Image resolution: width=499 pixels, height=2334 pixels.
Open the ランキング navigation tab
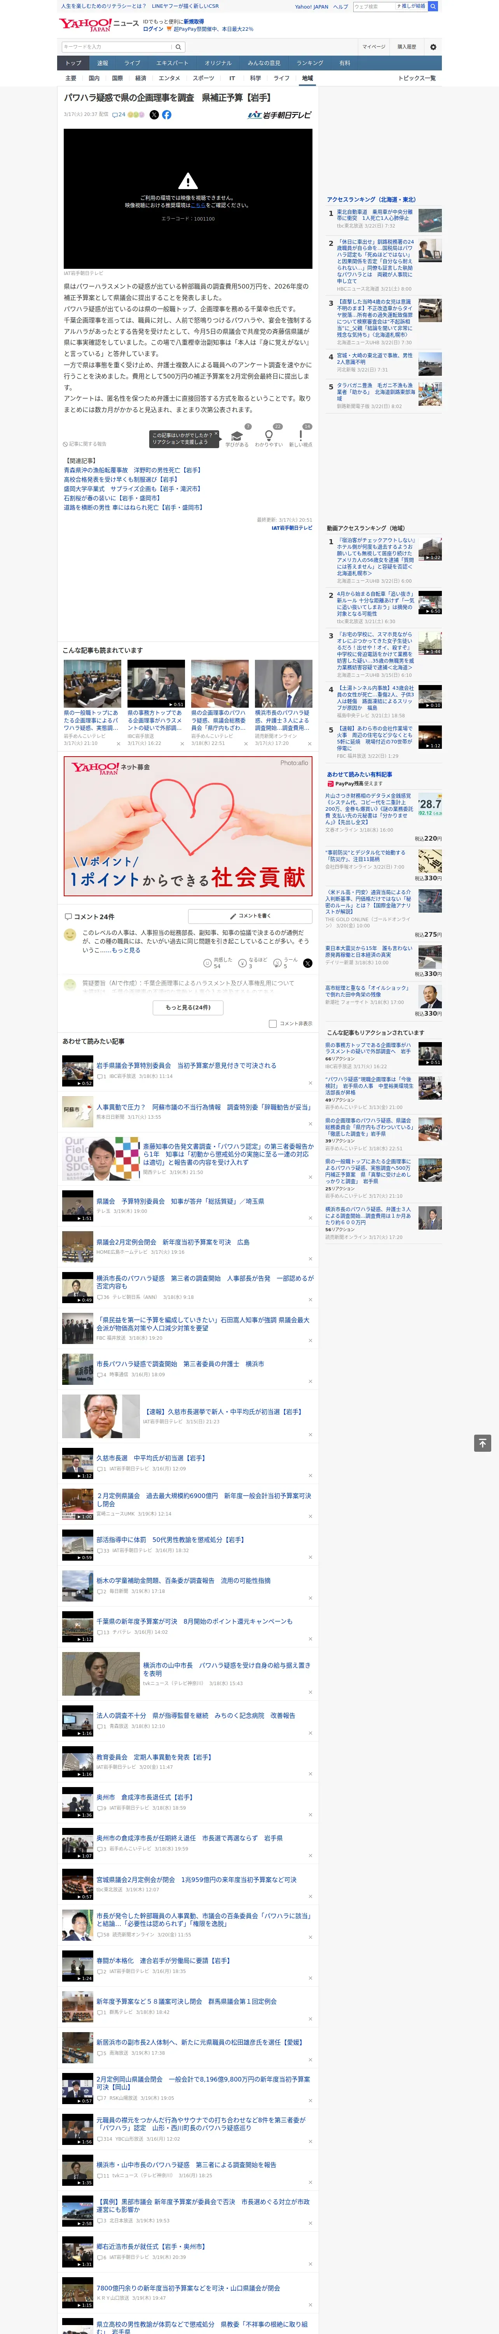pos(310,63)
